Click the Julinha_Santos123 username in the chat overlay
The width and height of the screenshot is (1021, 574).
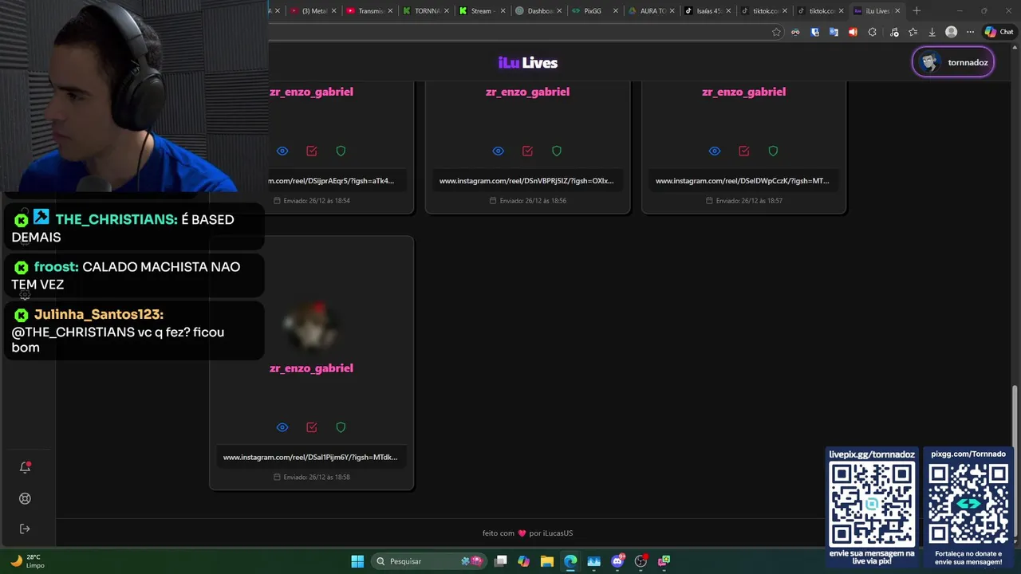tap(98, 314)
